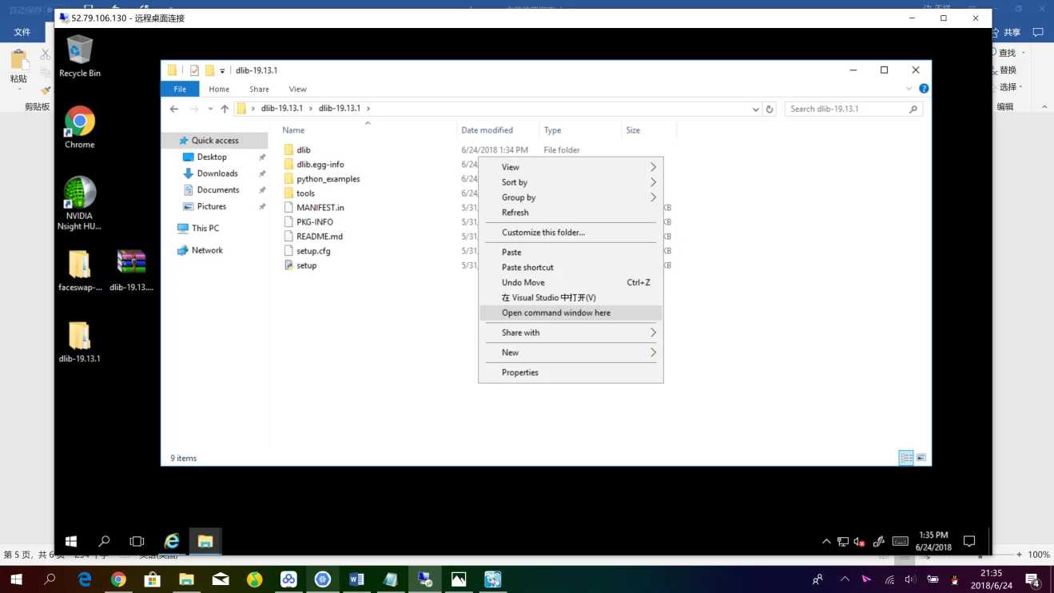Screen dimensions: 1054x593
Task: Open NVIDIA Nsight HUD desktop shortcut
Action: [x=80, y=204]
